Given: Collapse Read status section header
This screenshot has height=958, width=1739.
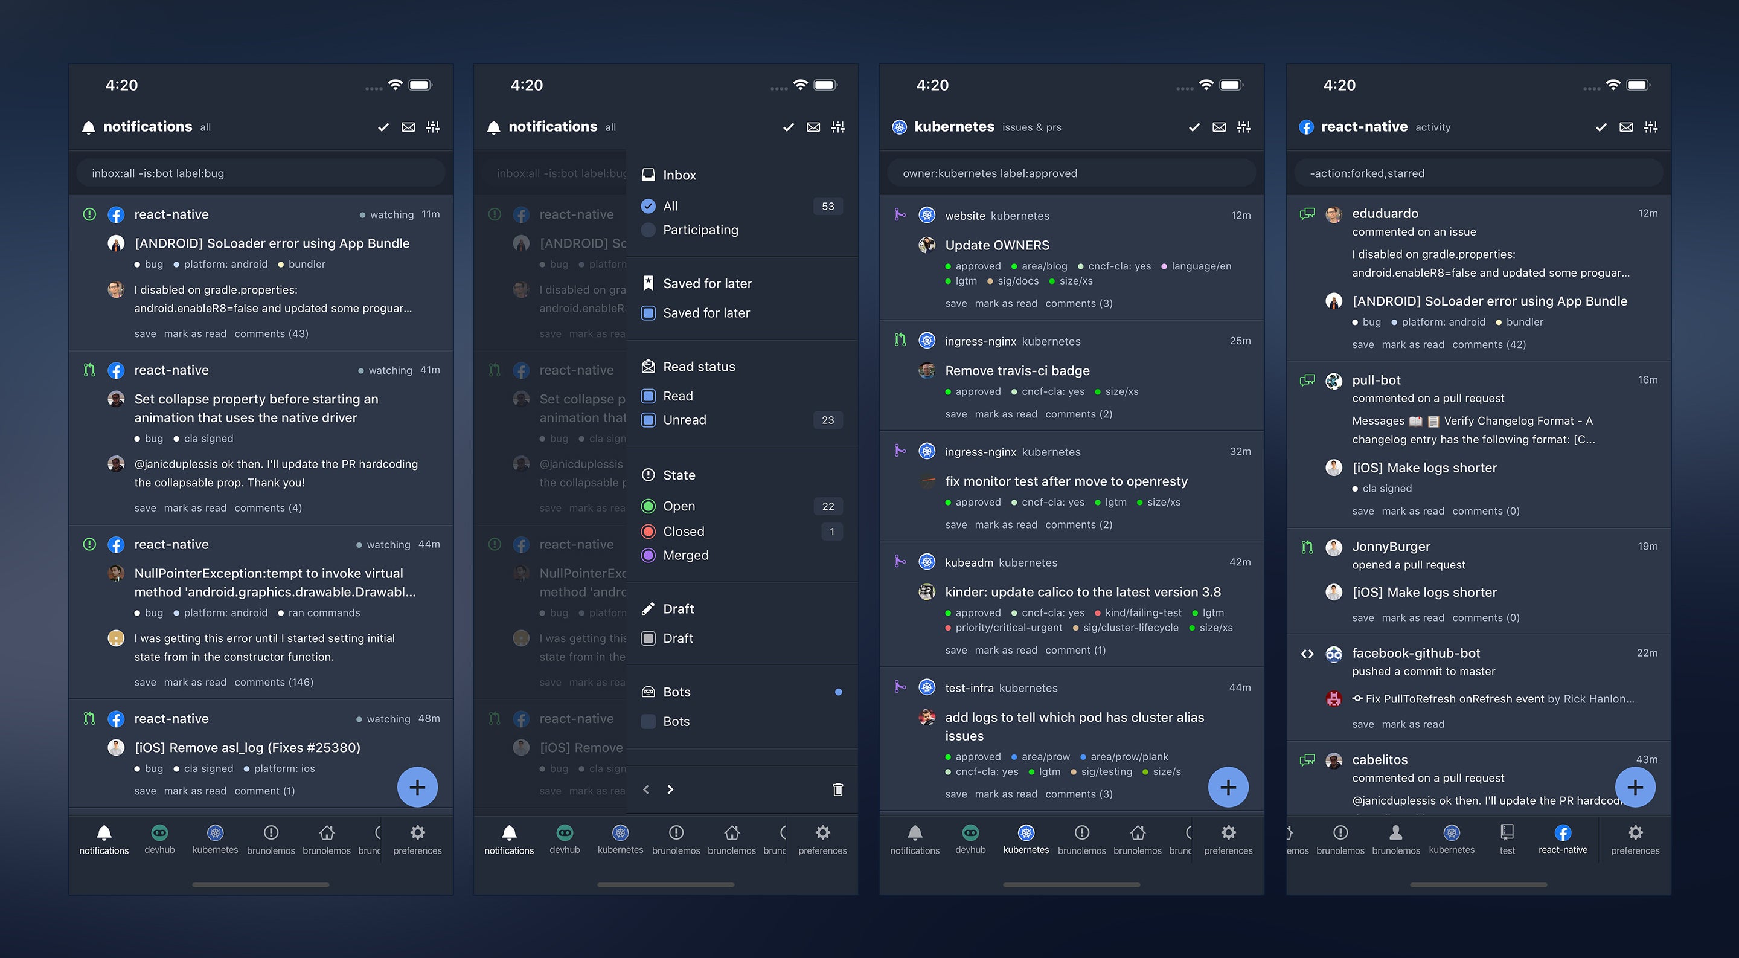Looking at the screenshot, I should [x=742, y=367].
